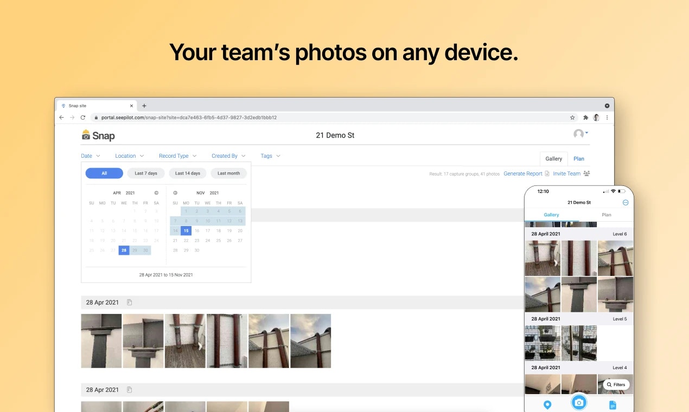
Task: Open the user account avatar menu
Action: pyautogui.click(x=580, y=134)
